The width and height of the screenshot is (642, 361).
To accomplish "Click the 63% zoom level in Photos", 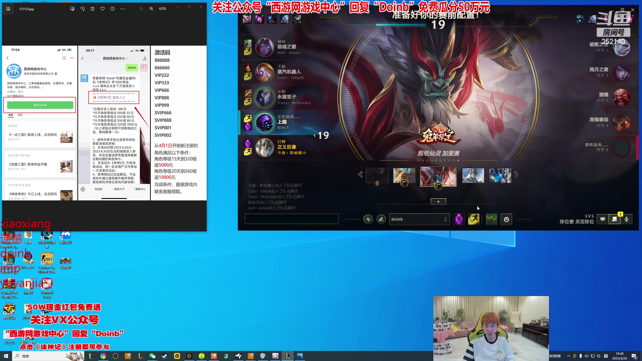I will pyautogui.click(x=163, y=9).
